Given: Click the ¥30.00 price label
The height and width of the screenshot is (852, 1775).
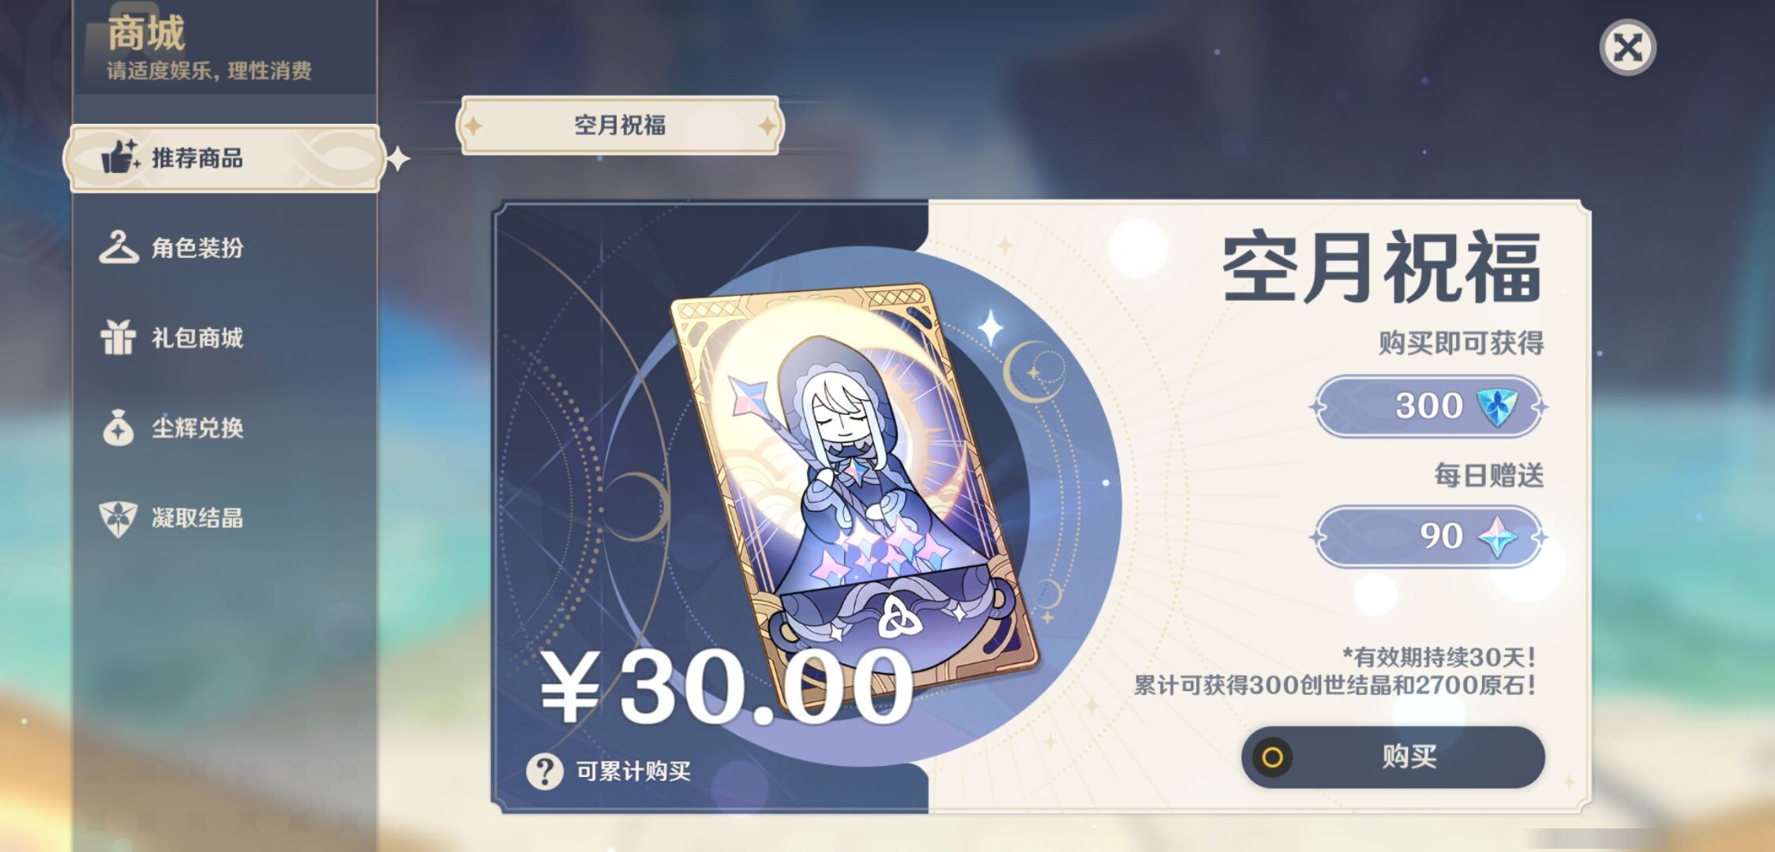Looking at the screenshot, I should pyautogui.click(x=726, y=687).
